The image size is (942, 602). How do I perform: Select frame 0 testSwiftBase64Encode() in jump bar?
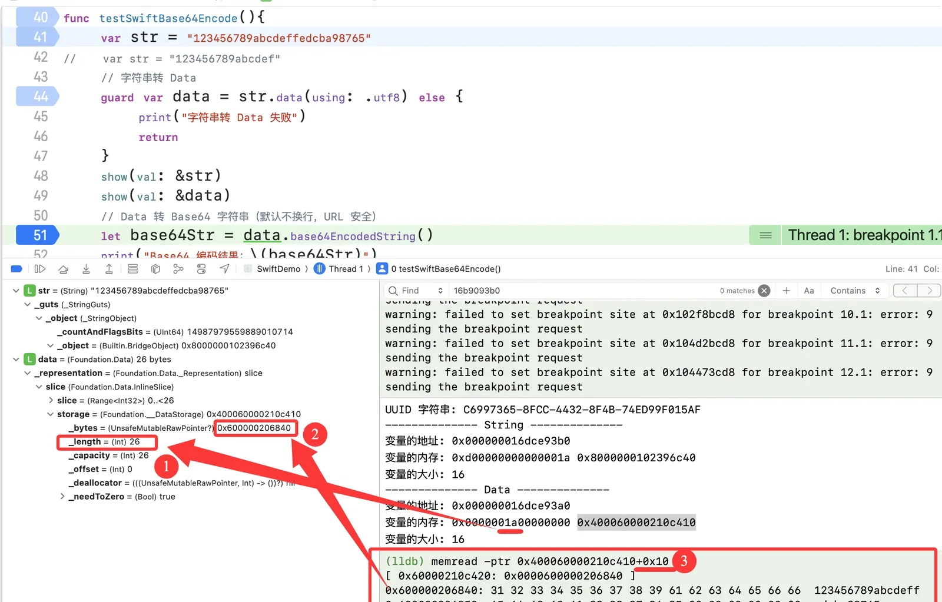pos(439,269)
